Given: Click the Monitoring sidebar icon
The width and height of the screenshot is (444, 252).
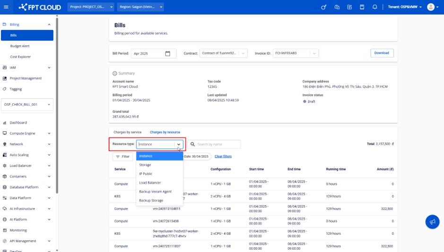Looking at the screenshot, I should (x=5, y=230).
